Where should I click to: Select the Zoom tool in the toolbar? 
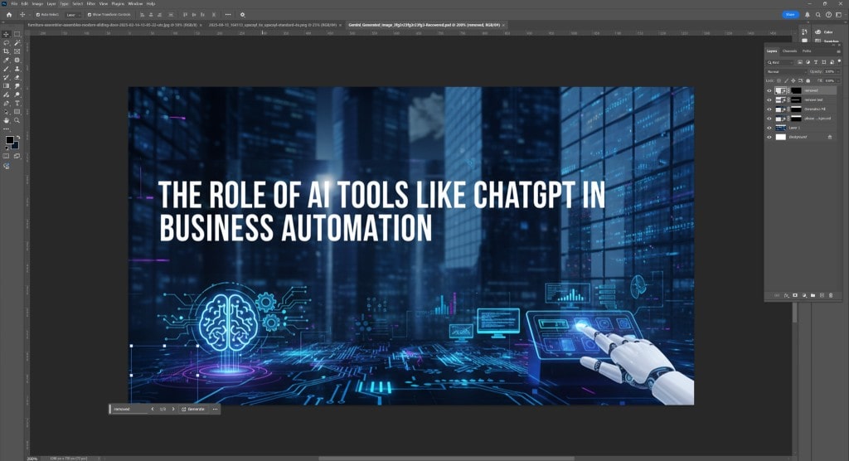17,120
